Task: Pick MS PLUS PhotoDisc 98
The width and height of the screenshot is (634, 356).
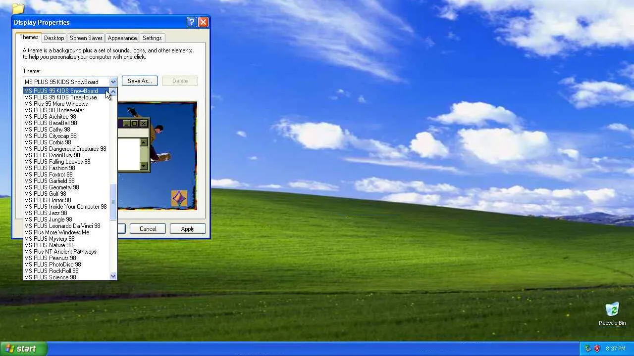Action: (66, 265)
